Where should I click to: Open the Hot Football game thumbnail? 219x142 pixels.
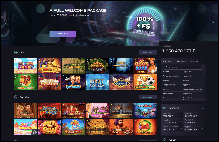[97, 82]
